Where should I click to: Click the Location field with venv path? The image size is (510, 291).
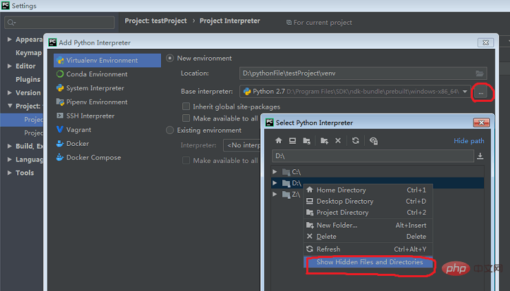click(x=363, y=74)
